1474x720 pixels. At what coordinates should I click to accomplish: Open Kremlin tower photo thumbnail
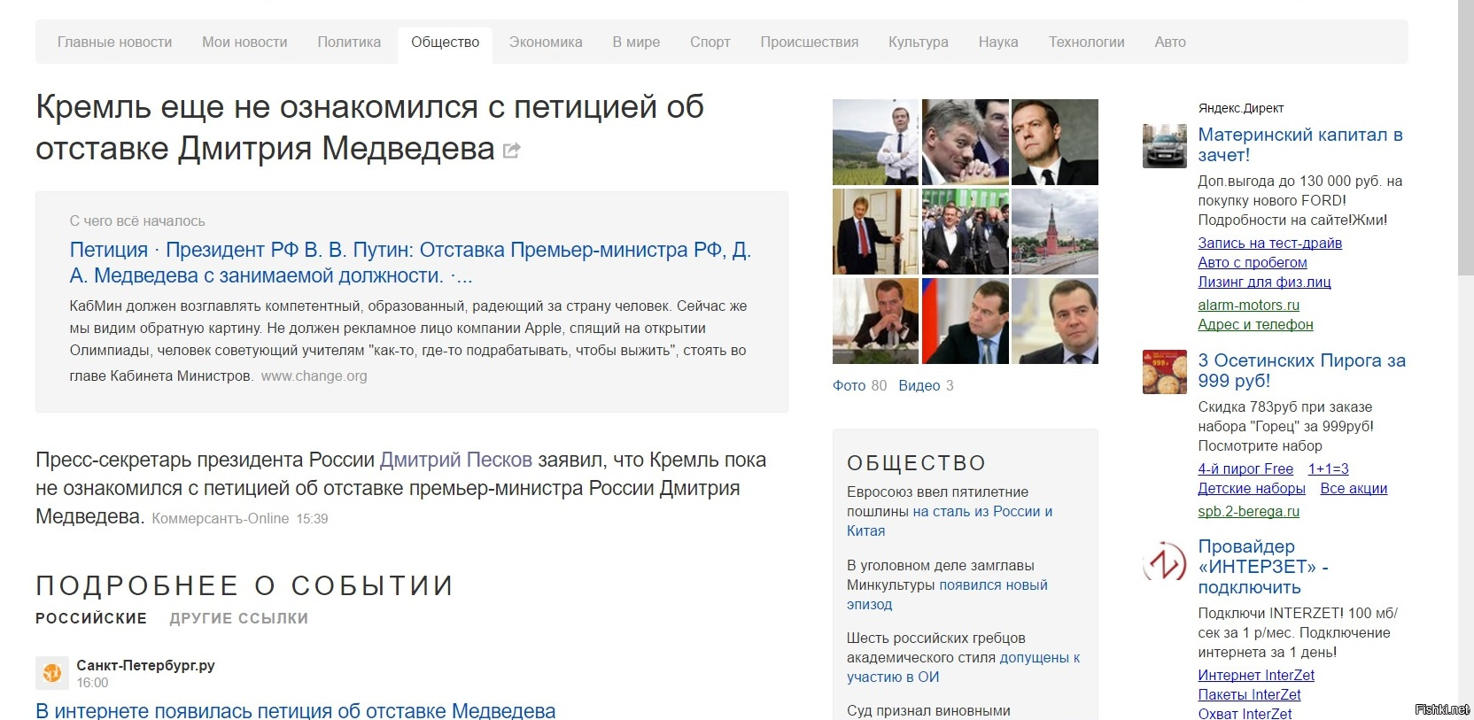click(x=1055, y=231)
